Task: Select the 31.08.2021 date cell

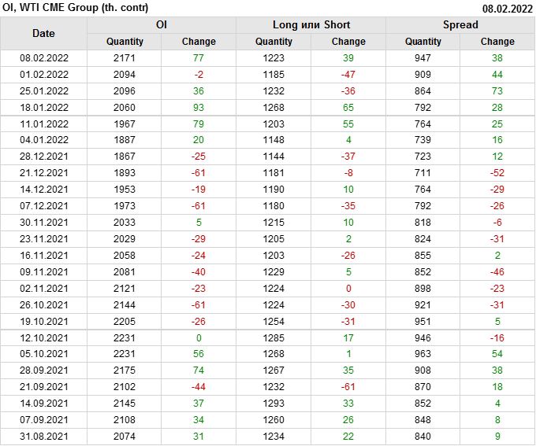Action: [43, 437]
